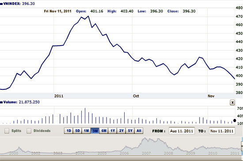Image resolution: width=243 pixels, height=161 pixels.
Task: Click the Oct axis label
Action: click(x=136, y=96)
